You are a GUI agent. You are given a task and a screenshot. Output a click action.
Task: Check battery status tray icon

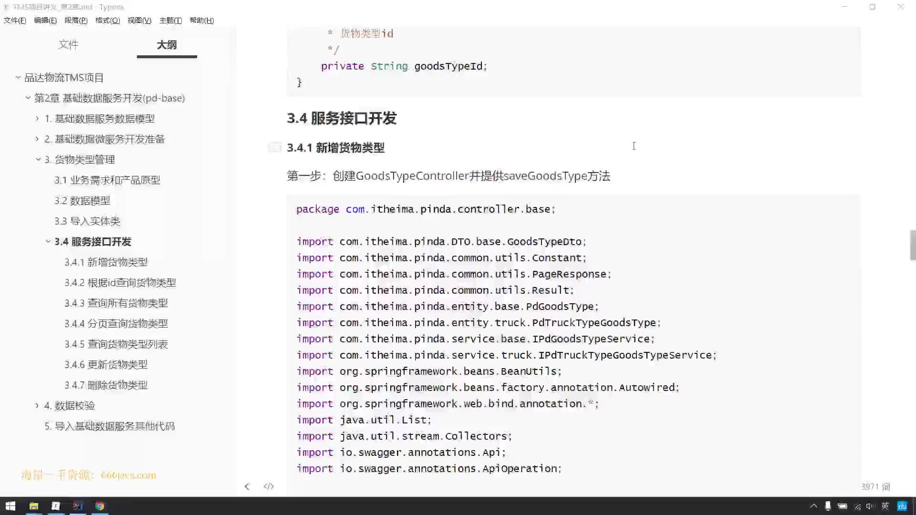pos(843,506)
